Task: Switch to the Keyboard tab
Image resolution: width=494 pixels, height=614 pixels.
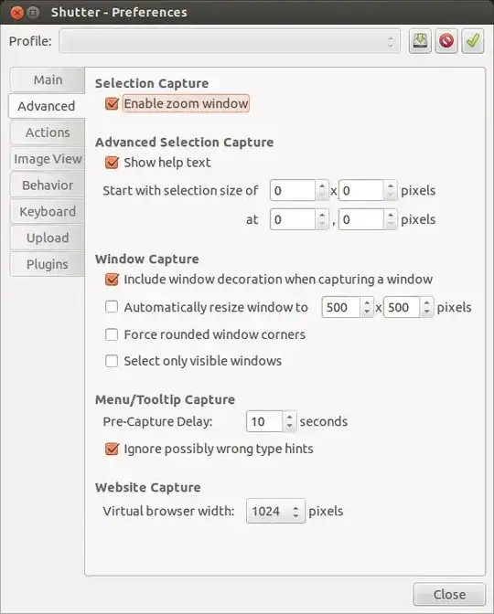Action: pos(48,211)
